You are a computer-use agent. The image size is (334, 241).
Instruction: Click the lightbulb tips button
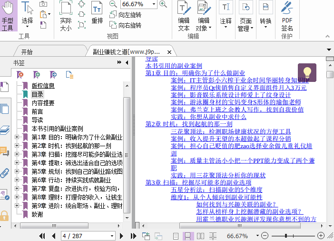(307, 72)
